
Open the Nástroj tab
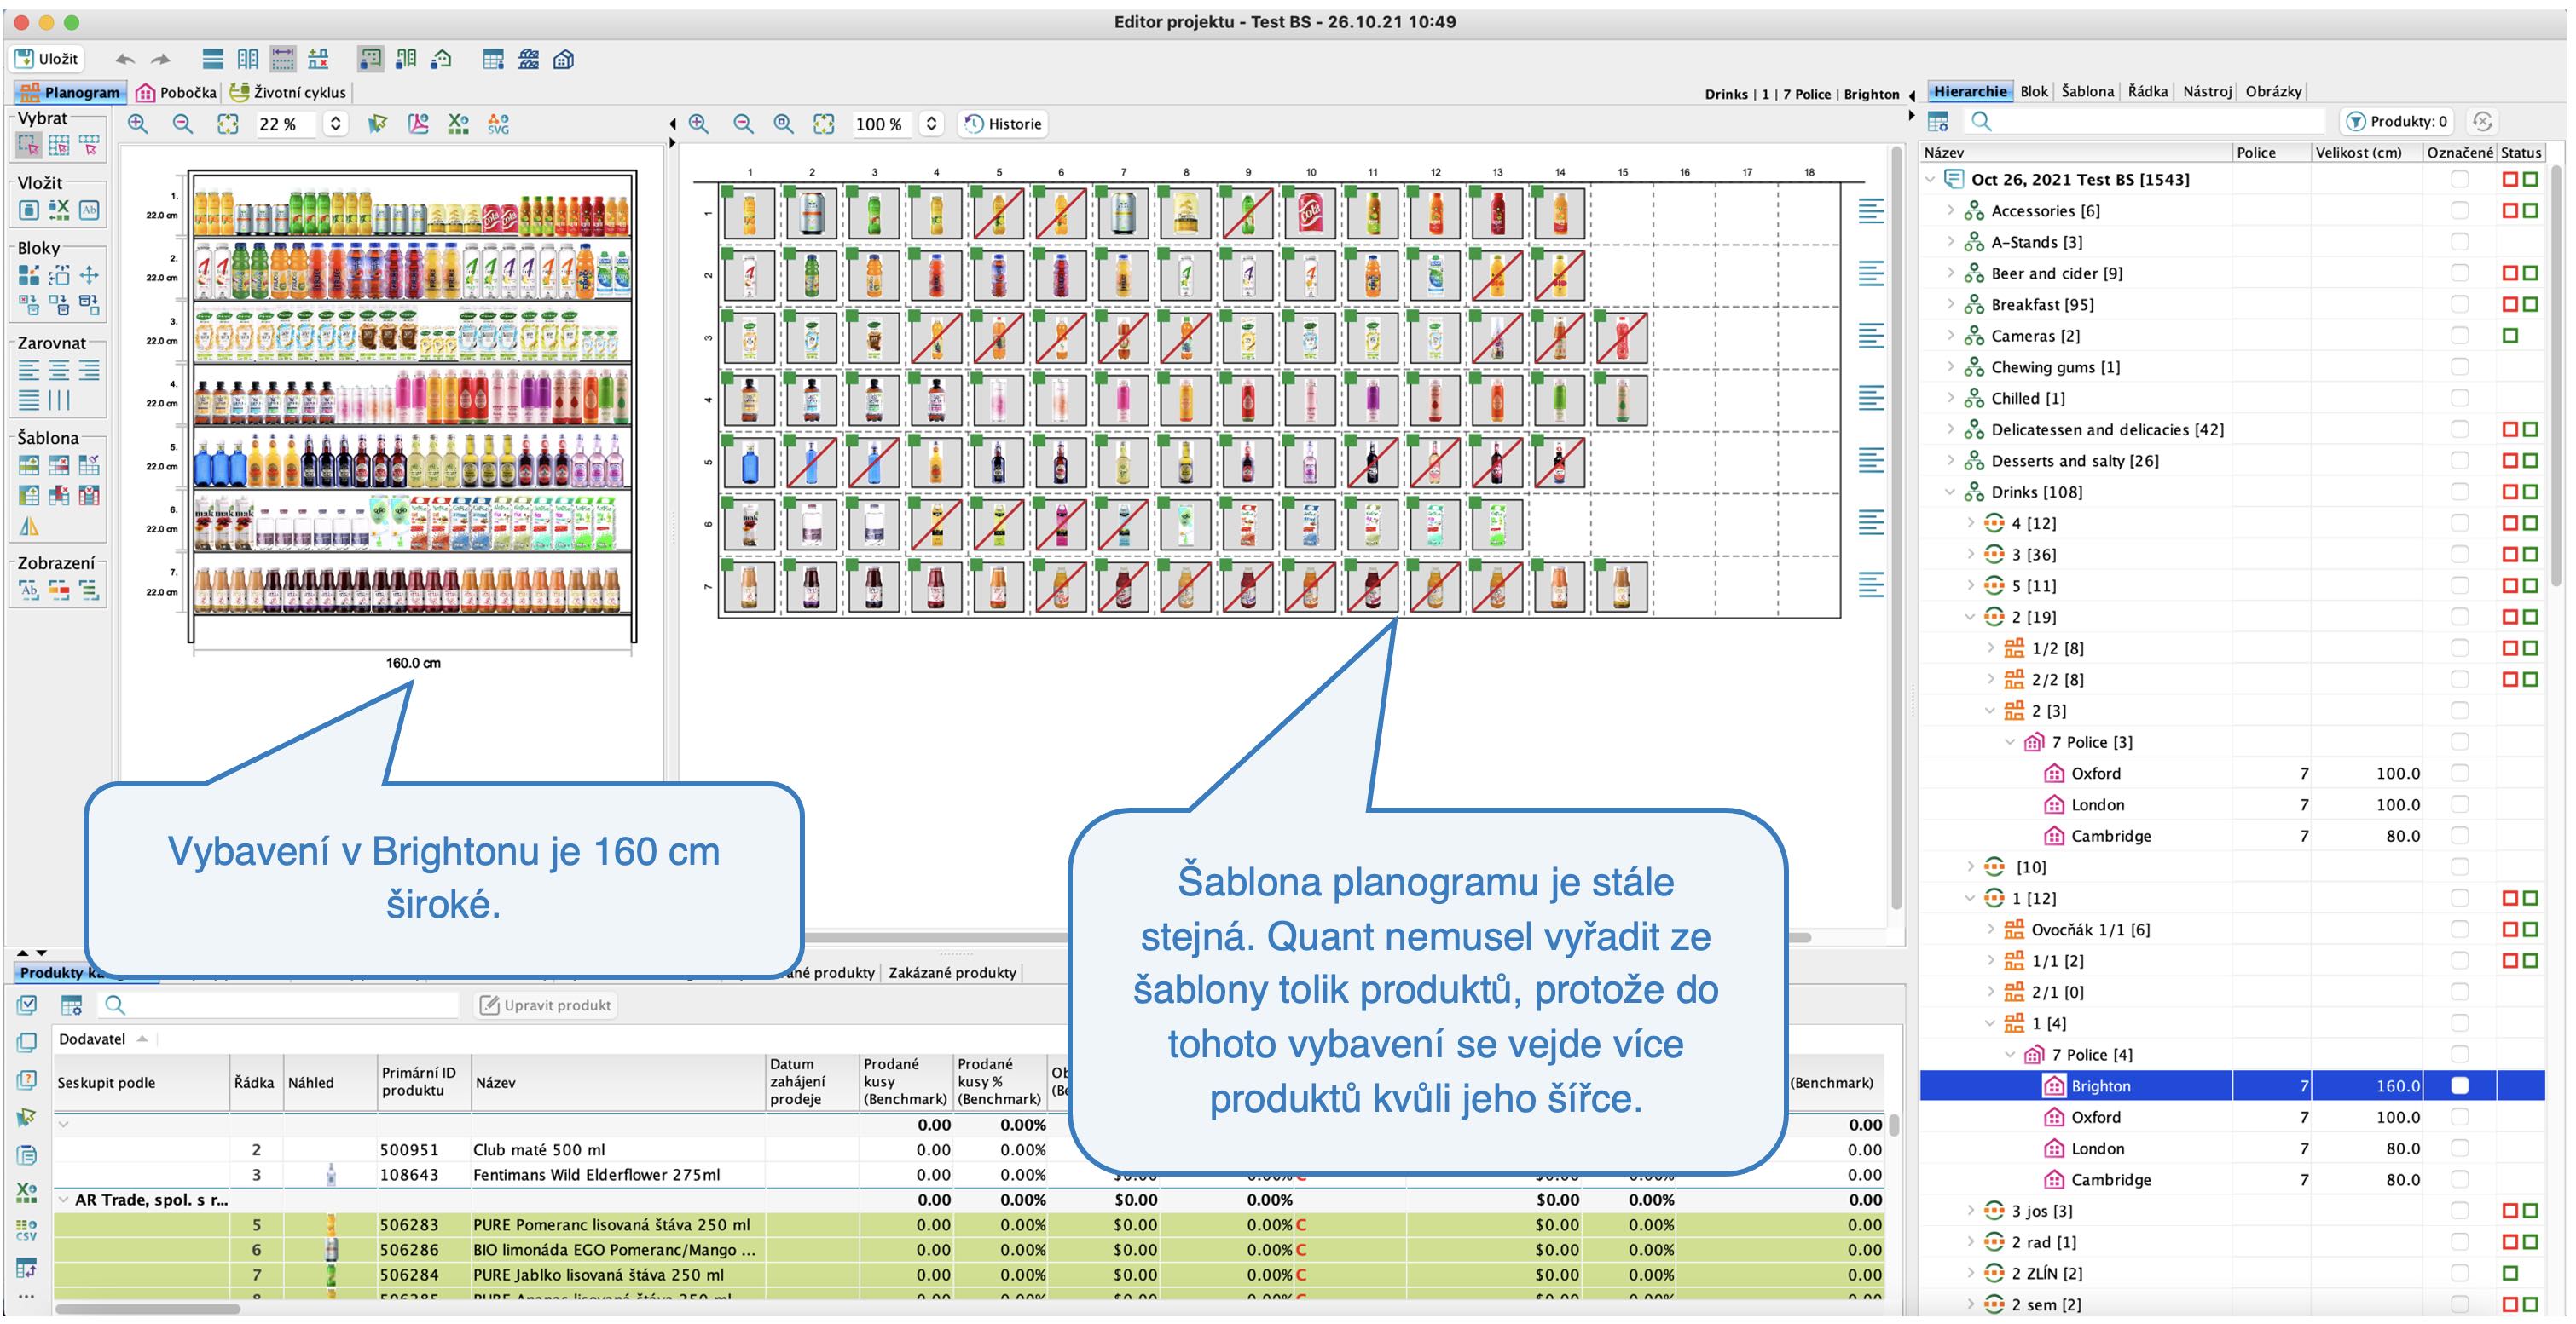(x=2206, y=91)
